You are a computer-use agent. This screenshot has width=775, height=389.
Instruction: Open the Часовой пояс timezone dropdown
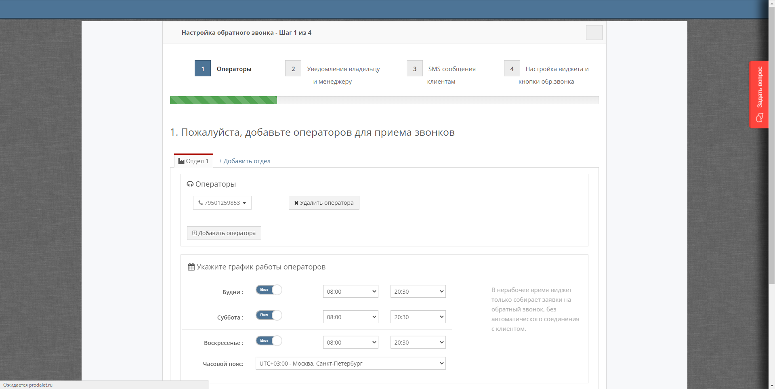[x=351, y=364]
